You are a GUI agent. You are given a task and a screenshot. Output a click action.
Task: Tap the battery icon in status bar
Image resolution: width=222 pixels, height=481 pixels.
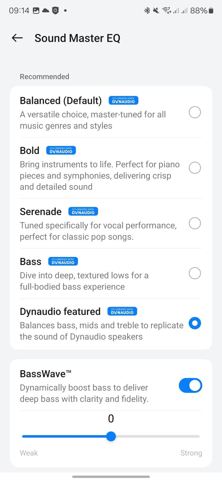click(x=211, y=11)
